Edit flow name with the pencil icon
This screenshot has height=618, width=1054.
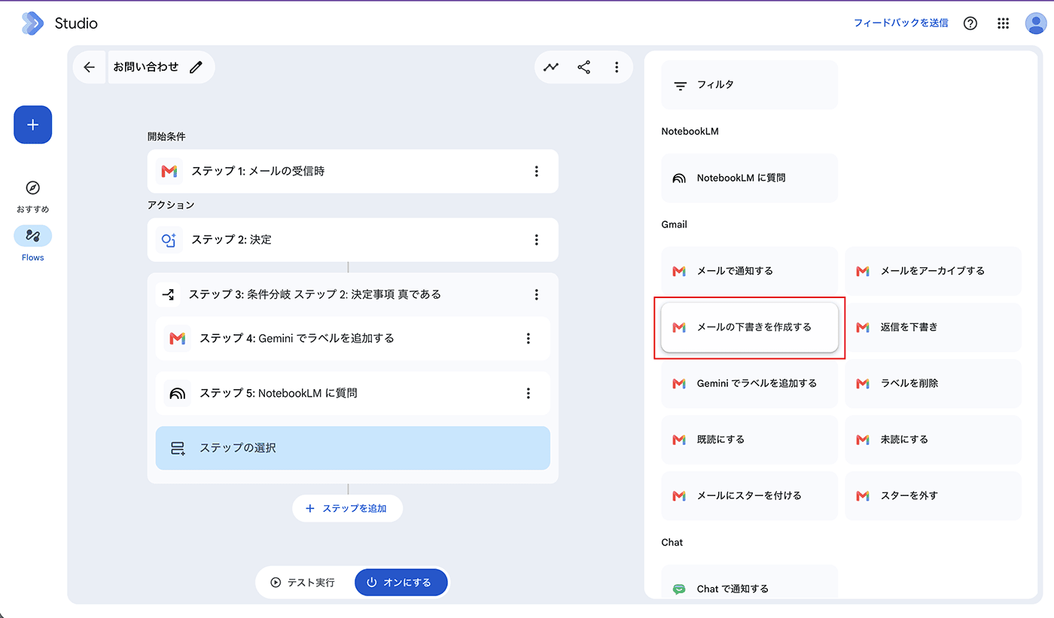pyautogui.click(x=196, y=67)
